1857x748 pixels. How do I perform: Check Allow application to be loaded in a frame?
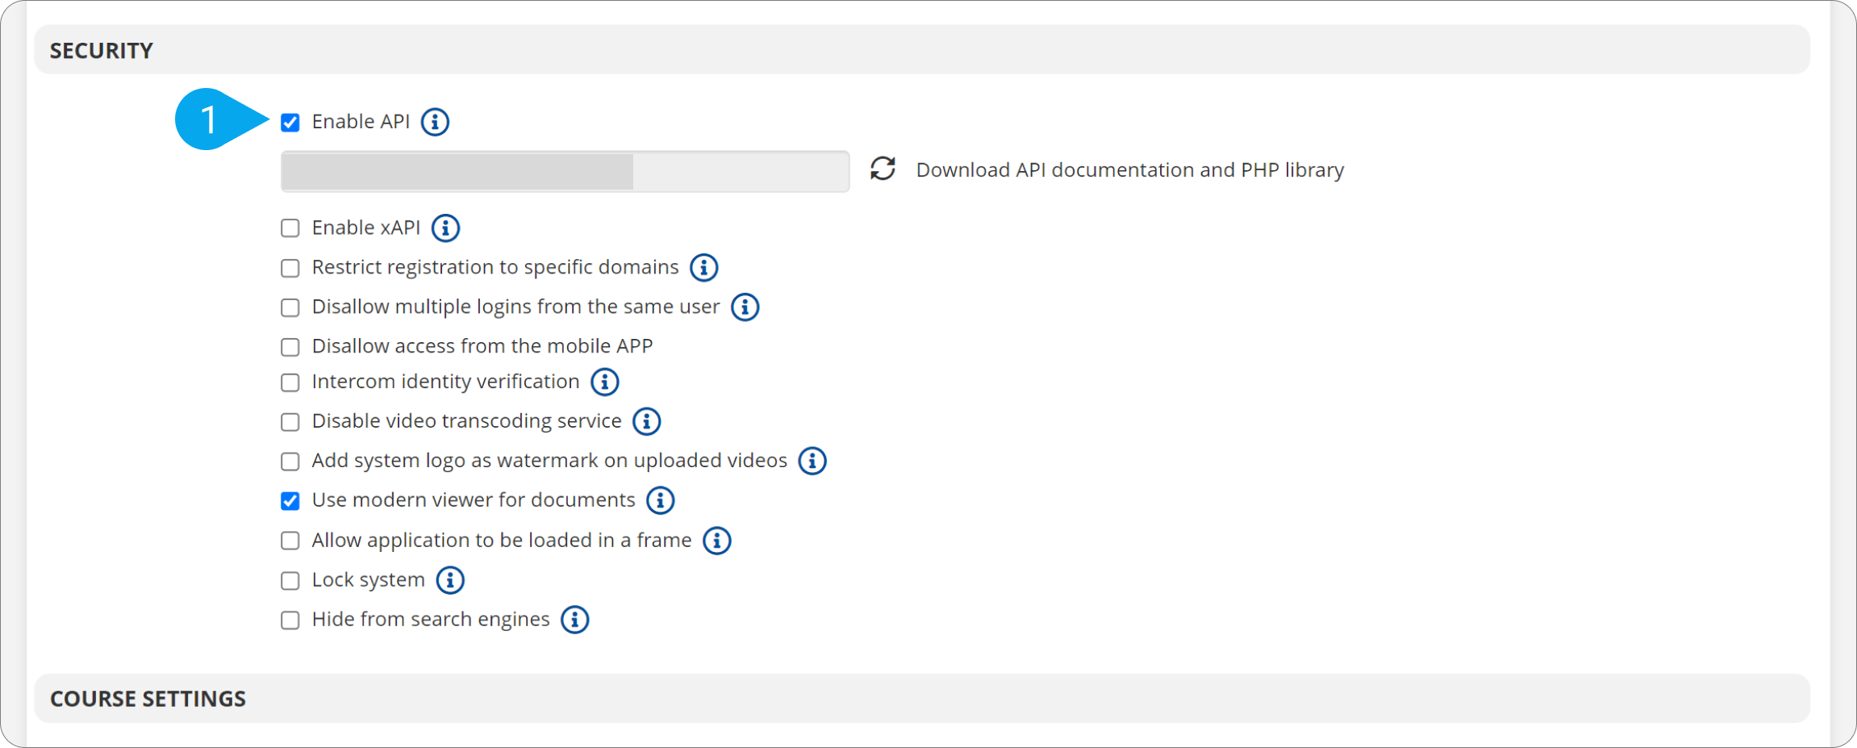click(x=290, y=541)
